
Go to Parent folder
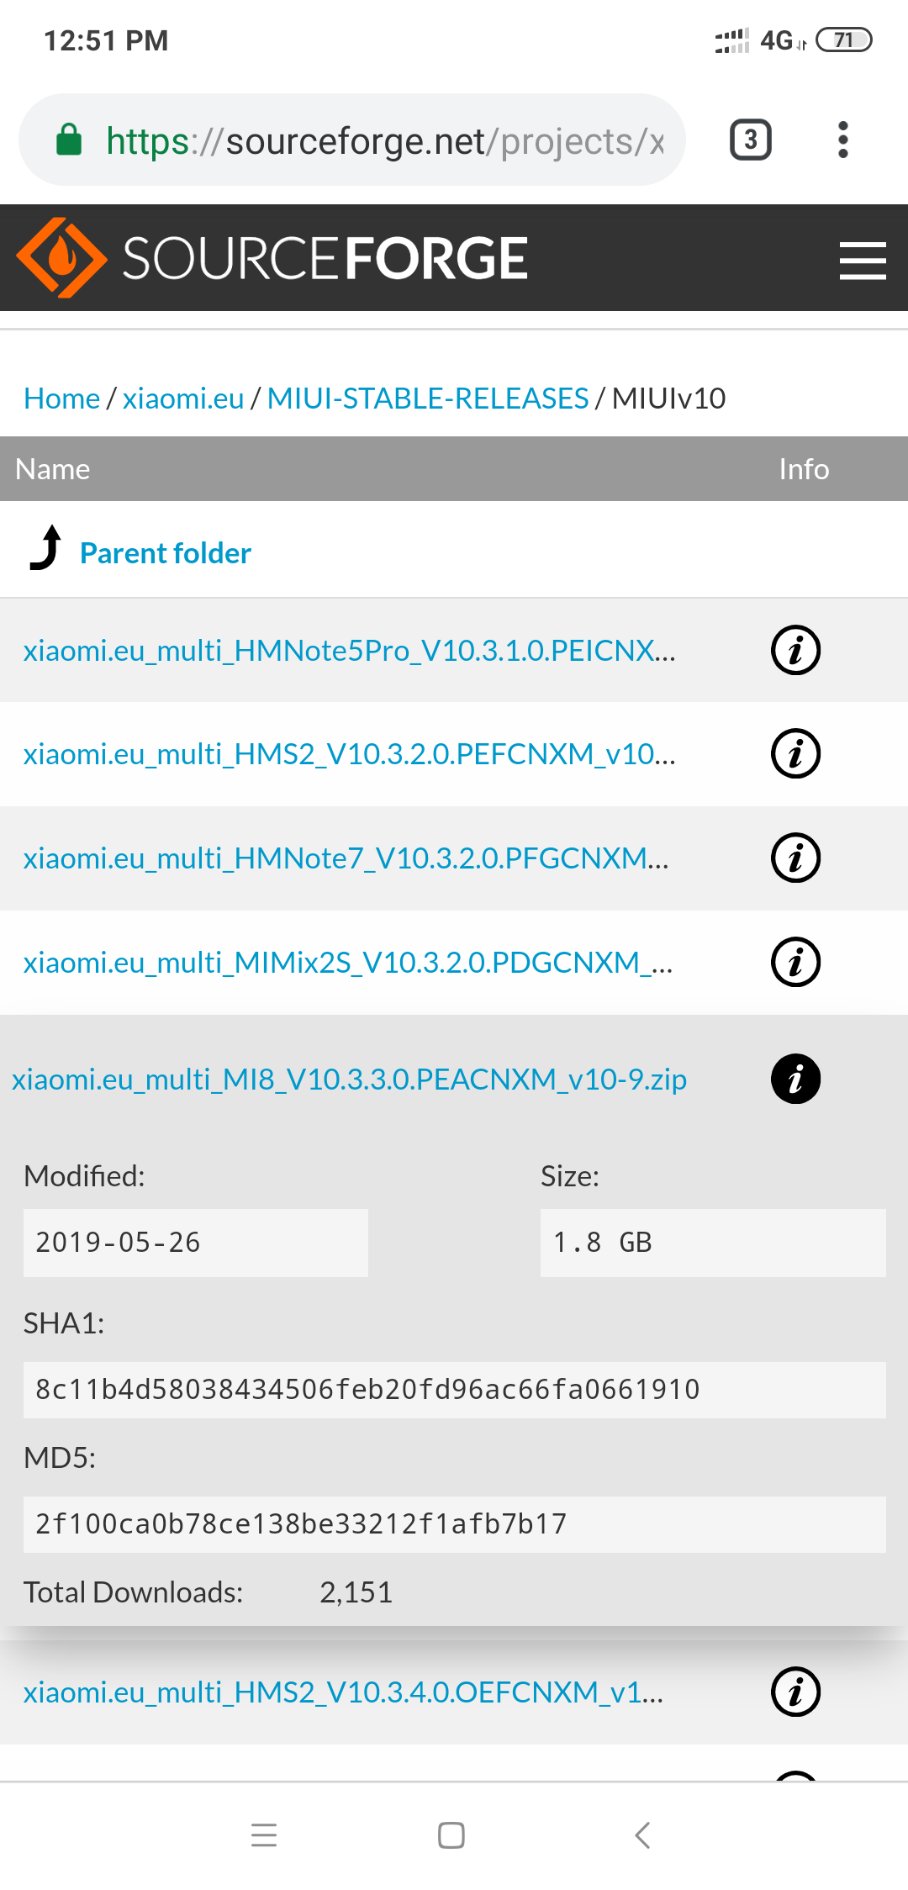pyautogui.click(x=166, y=553)
